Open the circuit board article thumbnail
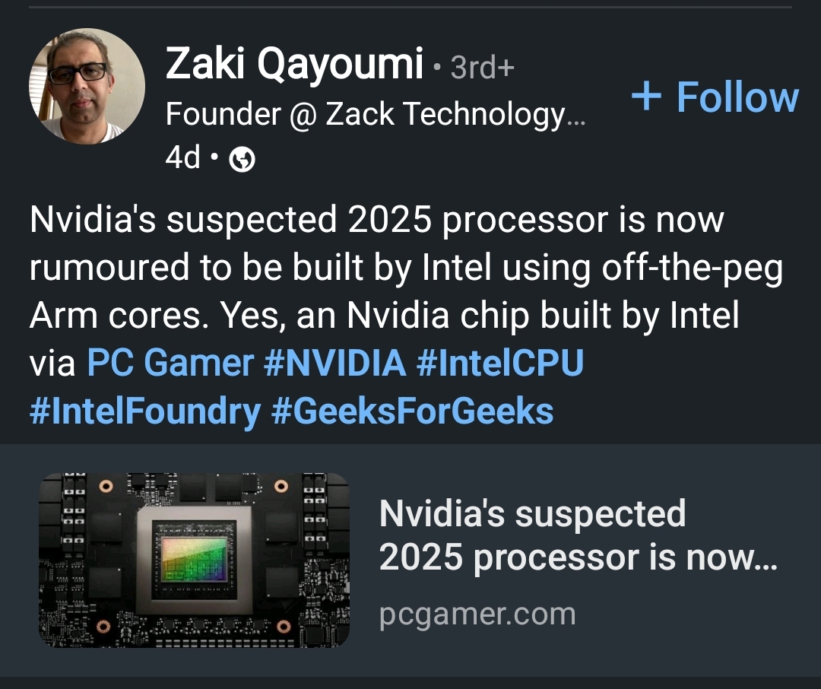 (194, 560)
